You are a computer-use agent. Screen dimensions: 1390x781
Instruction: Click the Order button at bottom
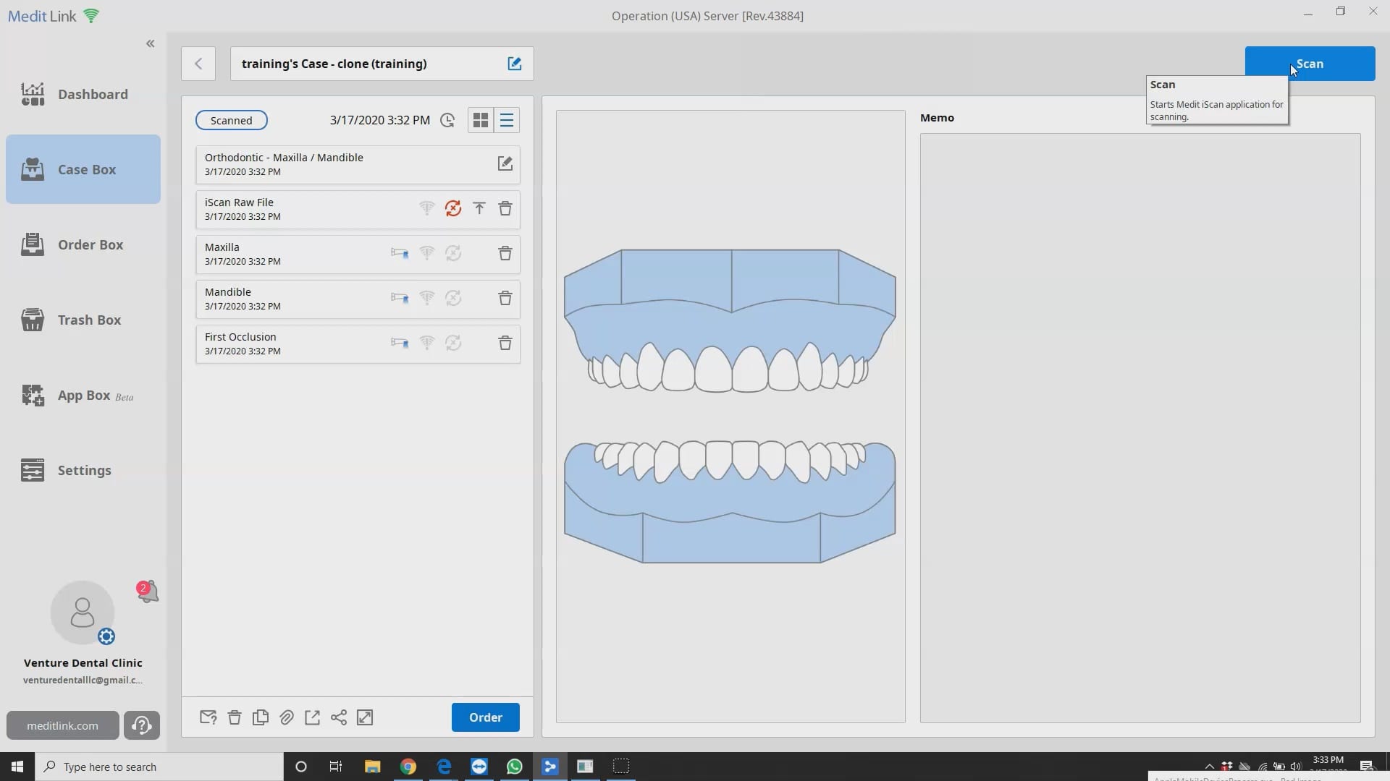(486, 717)
